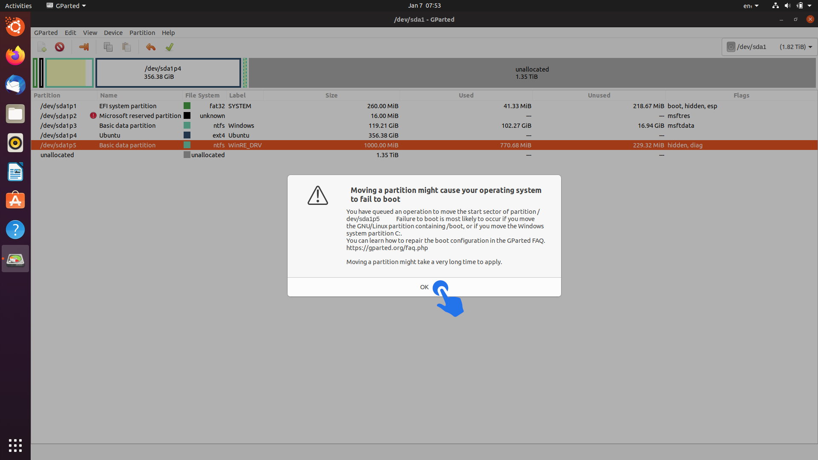Viewport: 818px width, 460px height.
Task: Open the /dev/sda1 device selector dropdown
Action: tap(769, 47)
